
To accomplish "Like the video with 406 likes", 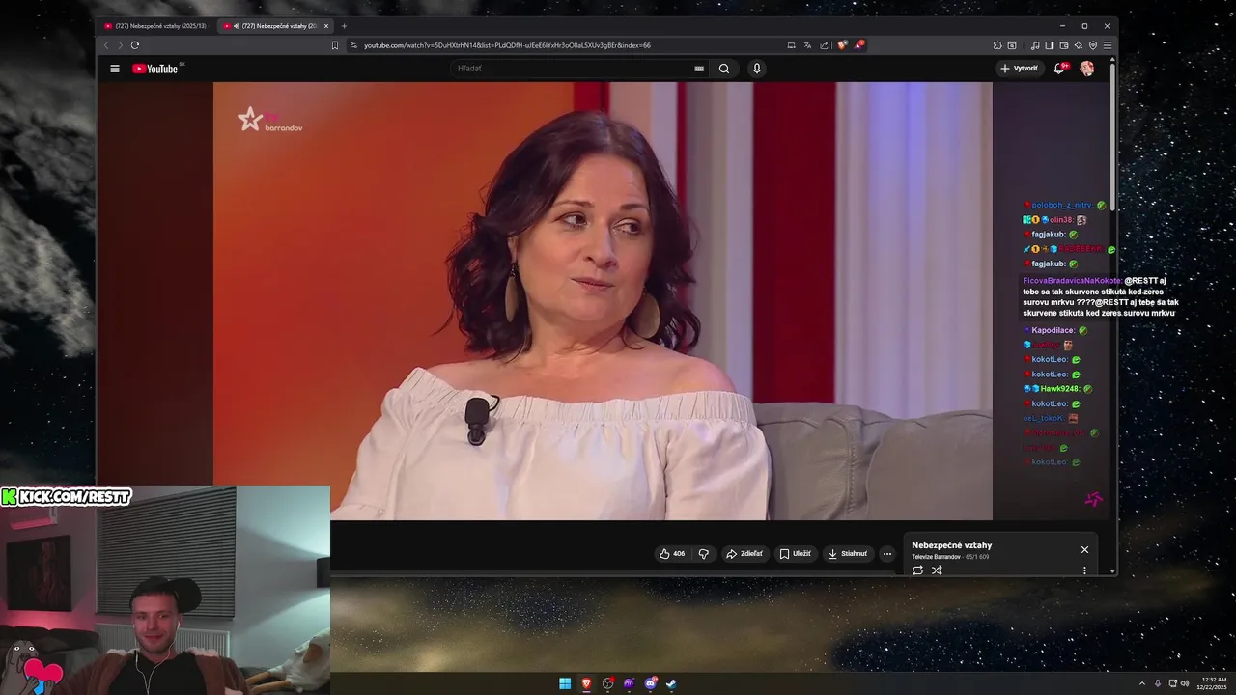I will click(x=672, y=554).
